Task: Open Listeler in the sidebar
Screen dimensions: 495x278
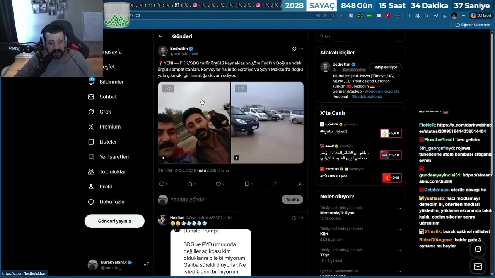Action: pyautogui.click(x=103, y=142)
